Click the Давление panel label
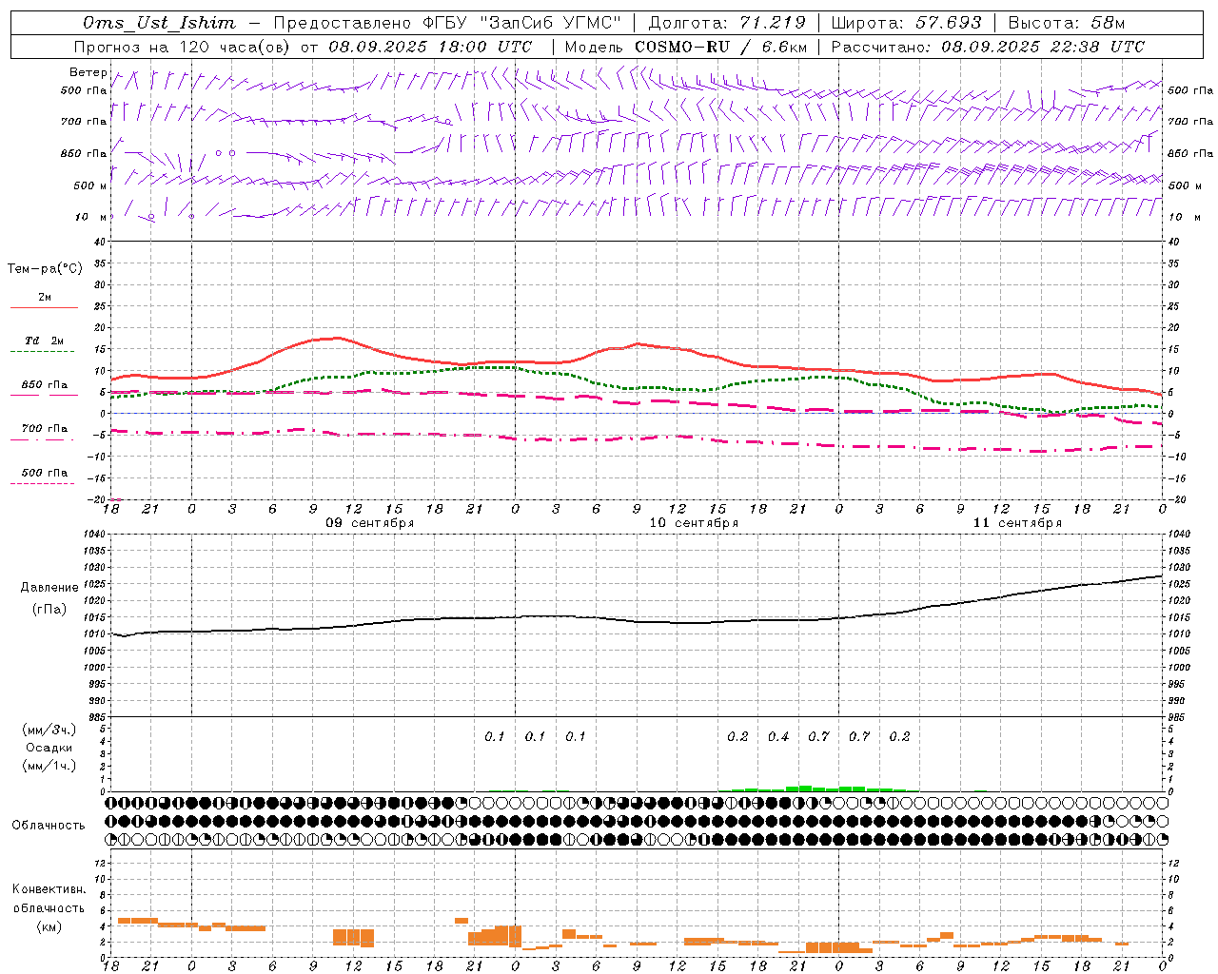1218x974 pixels. point(49,588)
